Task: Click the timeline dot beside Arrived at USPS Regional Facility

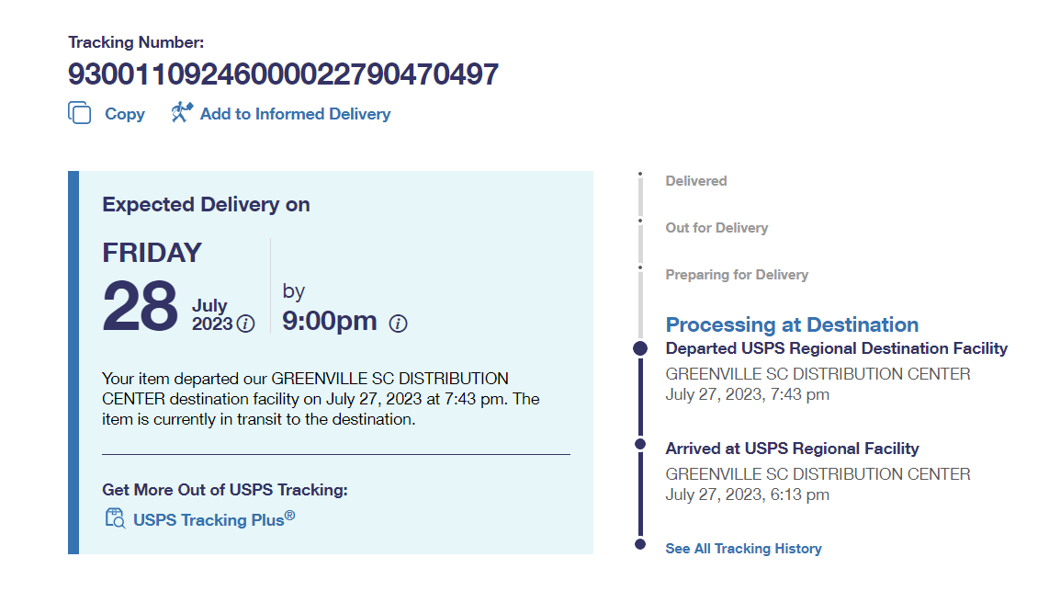Action: point(640,444)
